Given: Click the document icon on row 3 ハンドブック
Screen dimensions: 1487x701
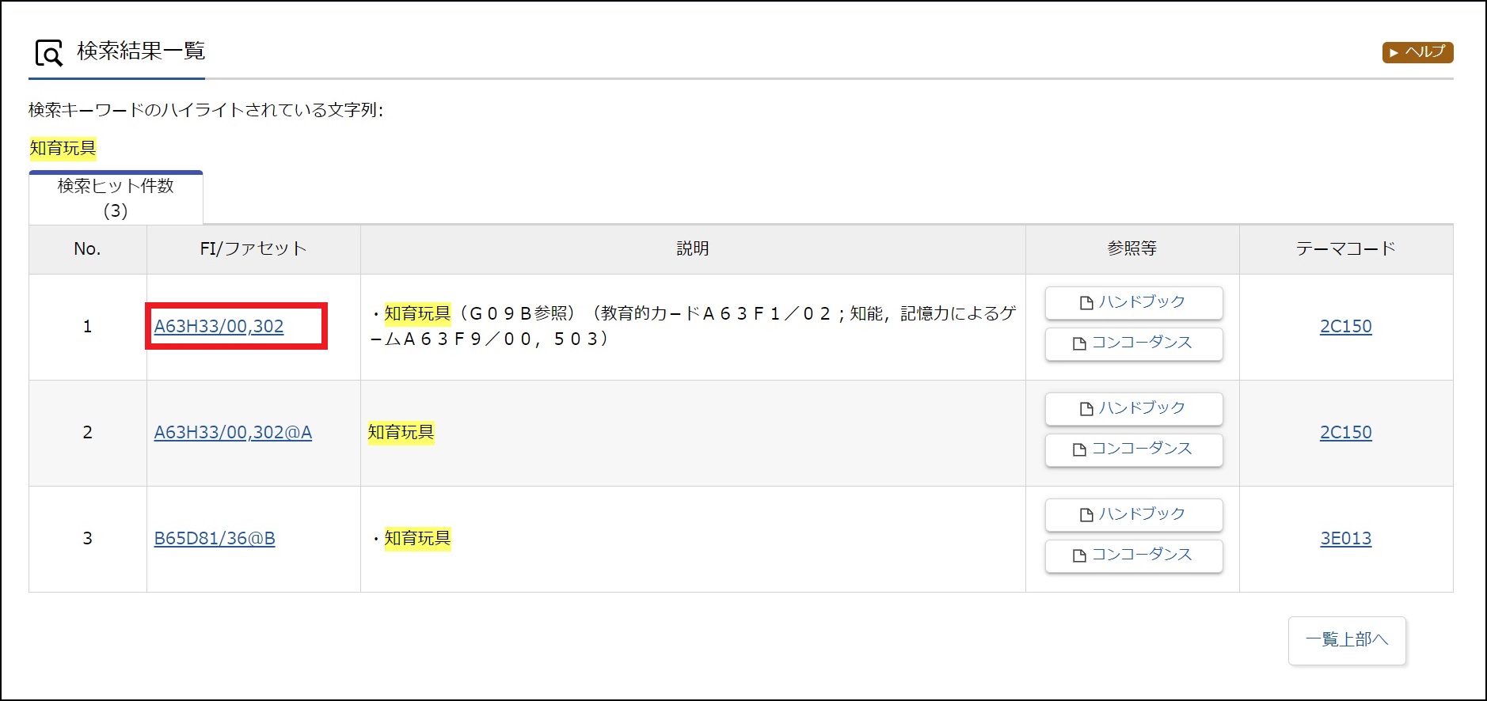Looking at the screenshot, I should (1086, 515).
